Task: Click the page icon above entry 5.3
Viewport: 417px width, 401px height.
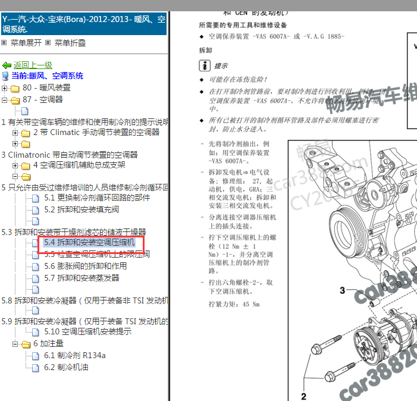Action: coord(35,221)
